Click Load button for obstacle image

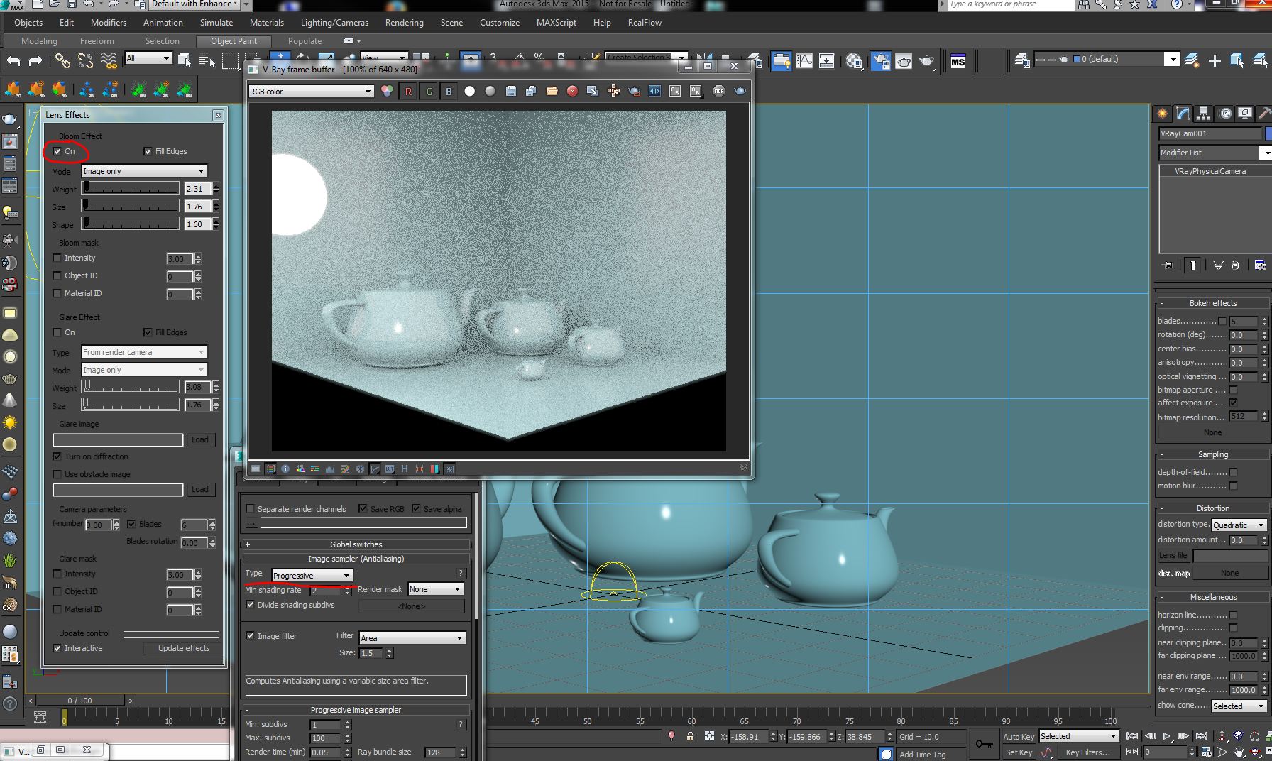click(x=200, y=490)
